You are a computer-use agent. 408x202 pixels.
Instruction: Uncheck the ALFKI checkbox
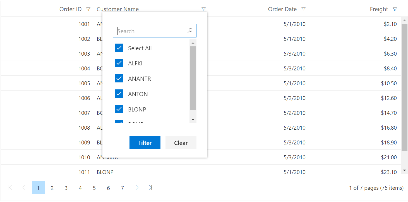pos(119,63)
